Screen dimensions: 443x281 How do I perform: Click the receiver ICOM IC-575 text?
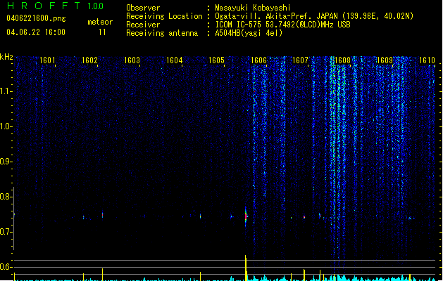[x=283, y=25]
